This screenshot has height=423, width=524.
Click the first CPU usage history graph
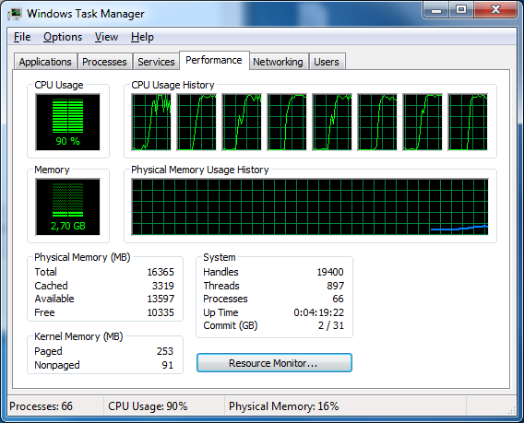[x=151, y=123]
